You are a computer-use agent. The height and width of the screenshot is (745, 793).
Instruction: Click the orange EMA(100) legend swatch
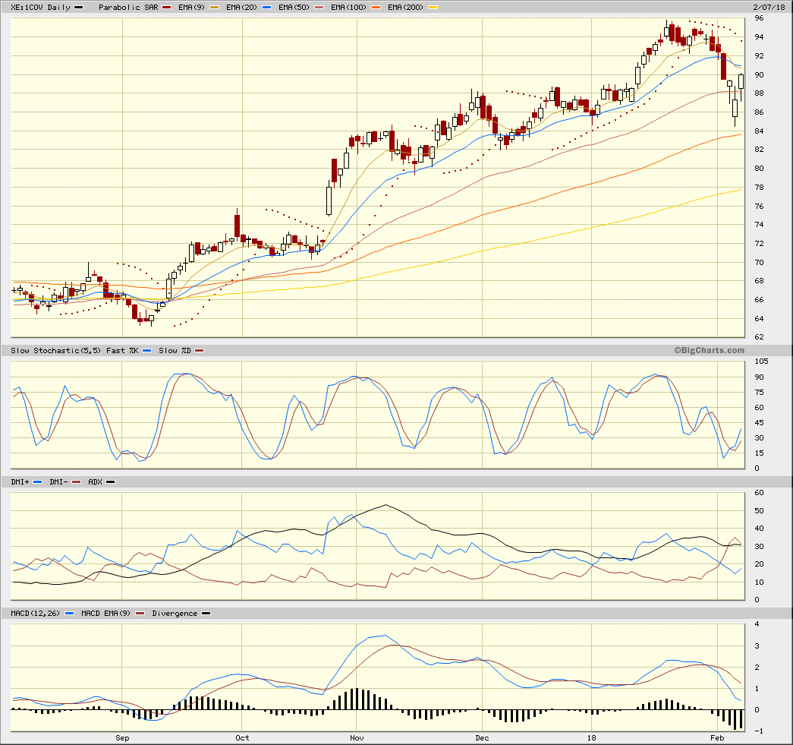(x=376, y=8)
